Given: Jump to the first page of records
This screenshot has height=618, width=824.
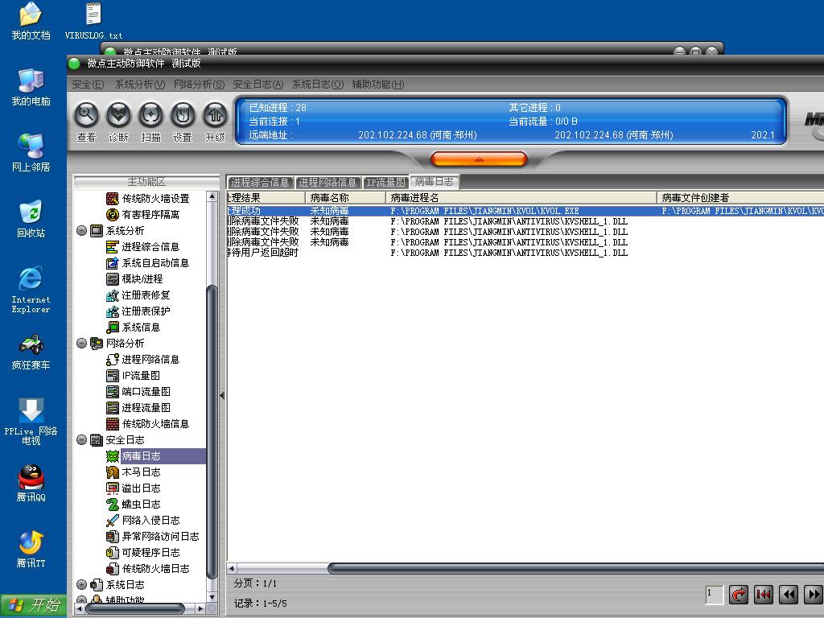Looking at the screenshot, I should point(764,595).
